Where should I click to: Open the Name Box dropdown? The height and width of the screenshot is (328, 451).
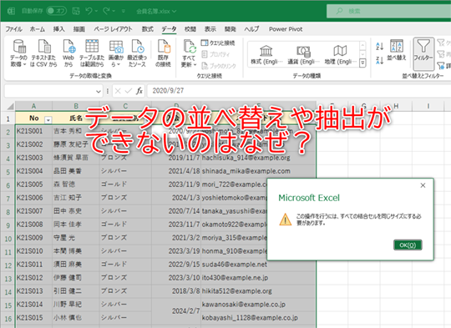point(99,91)
